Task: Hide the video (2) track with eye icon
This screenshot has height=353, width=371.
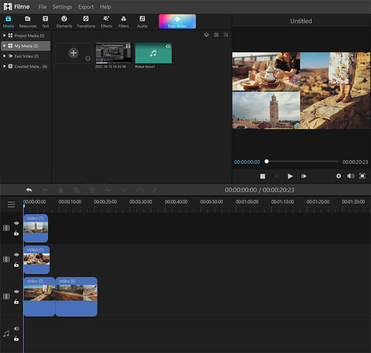Action: 16,292
